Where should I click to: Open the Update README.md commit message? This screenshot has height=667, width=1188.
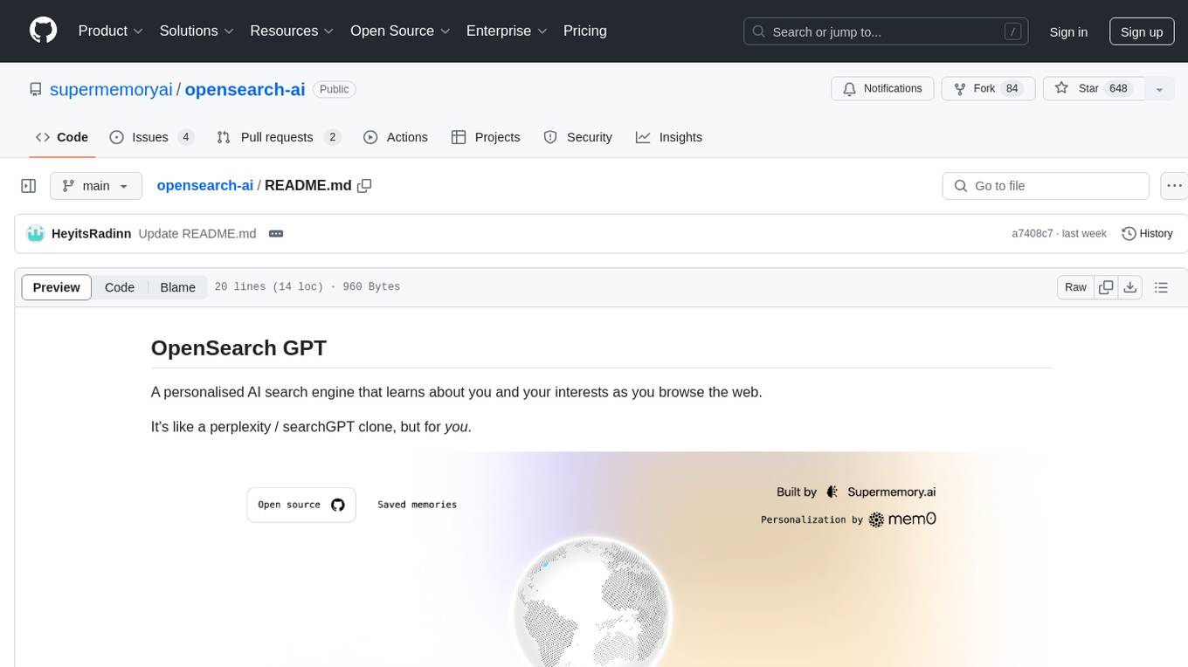click(197, 233)
